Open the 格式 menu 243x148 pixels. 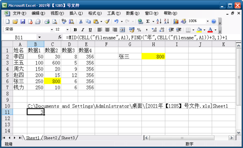[95, 13]
